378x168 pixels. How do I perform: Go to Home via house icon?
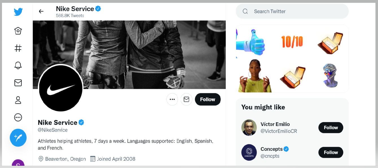[18, 31]
